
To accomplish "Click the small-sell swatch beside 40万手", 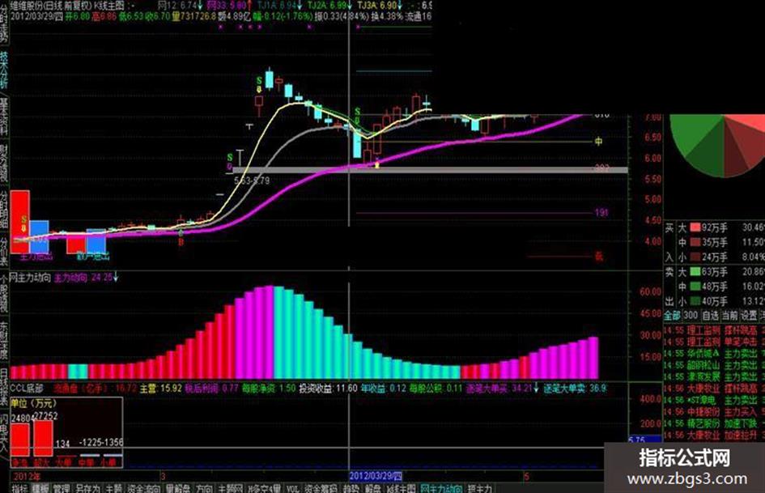I will [695, 300].
